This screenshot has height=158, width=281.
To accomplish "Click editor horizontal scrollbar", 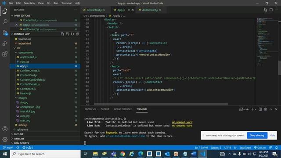I will coord(161,104).
